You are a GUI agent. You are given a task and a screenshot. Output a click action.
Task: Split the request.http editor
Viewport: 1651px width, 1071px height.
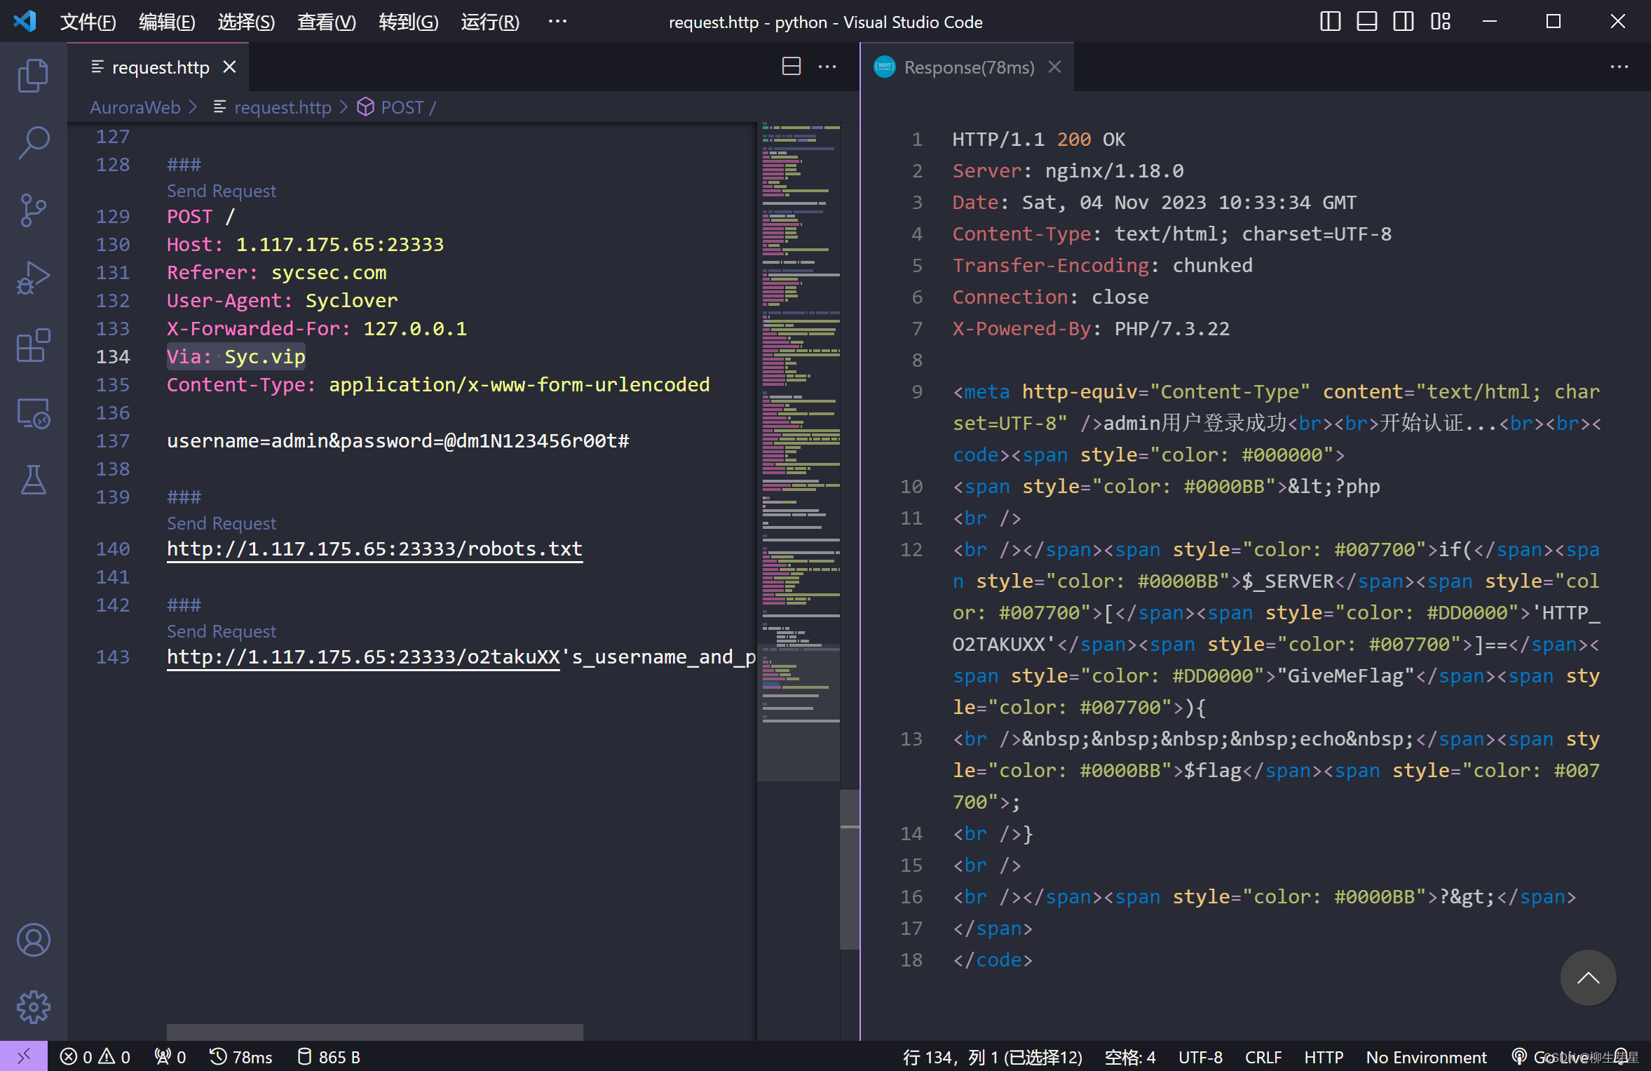click(791, 67)
